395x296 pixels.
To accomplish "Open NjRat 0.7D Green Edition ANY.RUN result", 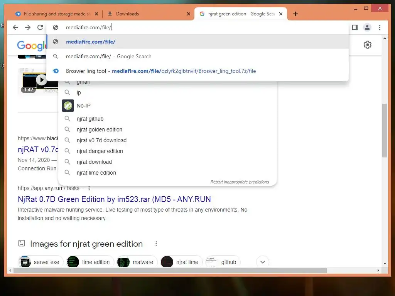I will [x=114, y=199].
